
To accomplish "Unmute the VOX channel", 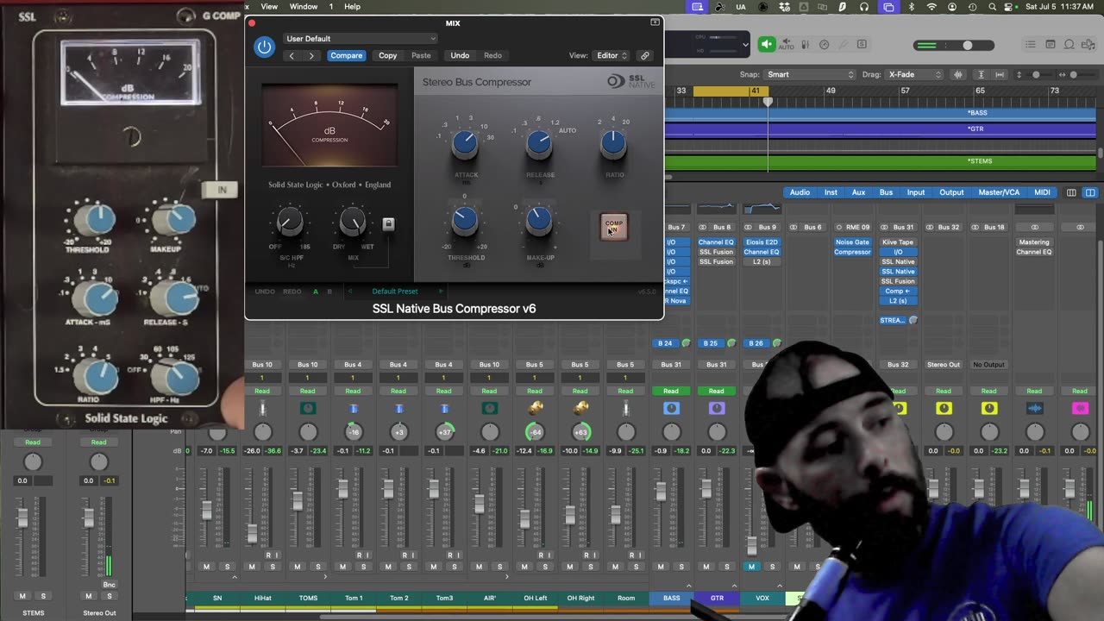I will click(751, 567).
